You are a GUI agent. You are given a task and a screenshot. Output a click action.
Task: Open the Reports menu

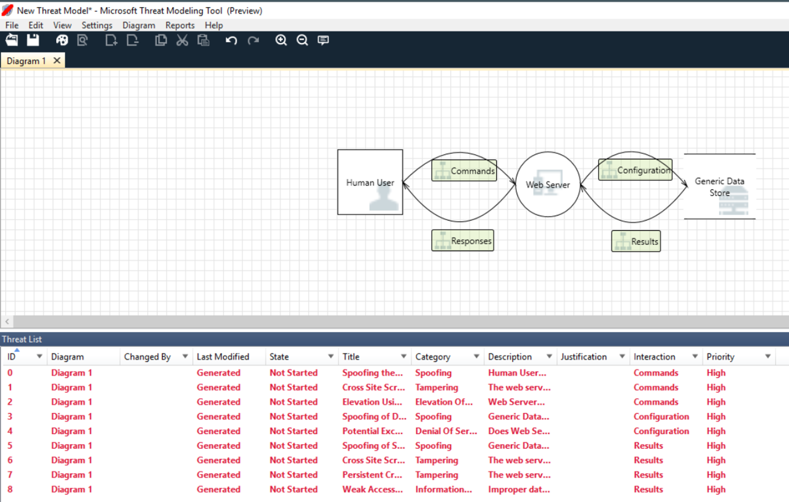(180, 25)
